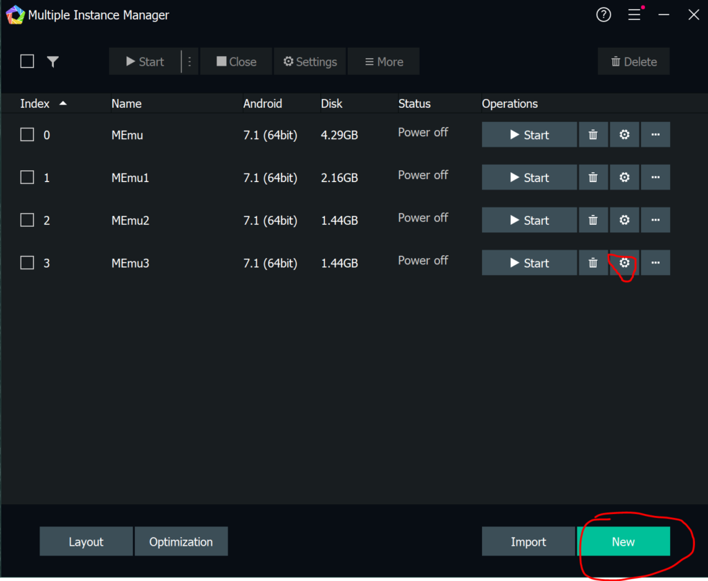
Task: Close the Multiple Instance Manager window
Action: [693, 15]
